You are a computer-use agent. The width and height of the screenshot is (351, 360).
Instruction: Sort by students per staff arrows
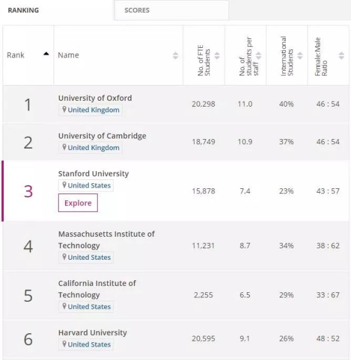(258, 56)
